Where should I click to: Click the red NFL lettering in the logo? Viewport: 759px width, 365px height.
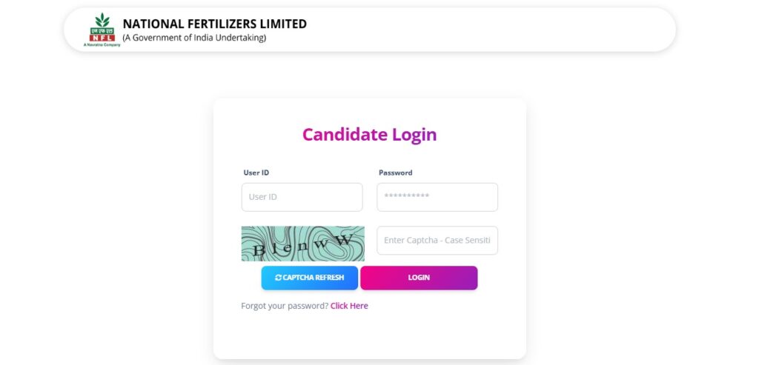pos(102,37)
